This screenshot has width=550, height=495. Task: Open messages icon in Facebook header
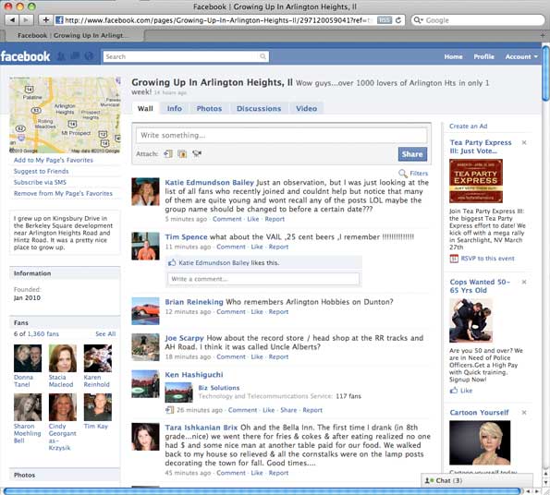(x=75, y=56)
